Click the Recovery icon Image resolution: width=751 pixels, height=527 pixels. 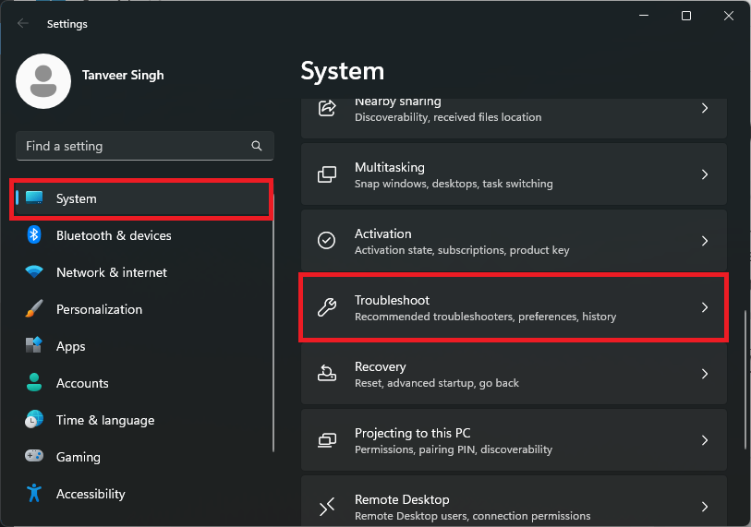(327, 374)
